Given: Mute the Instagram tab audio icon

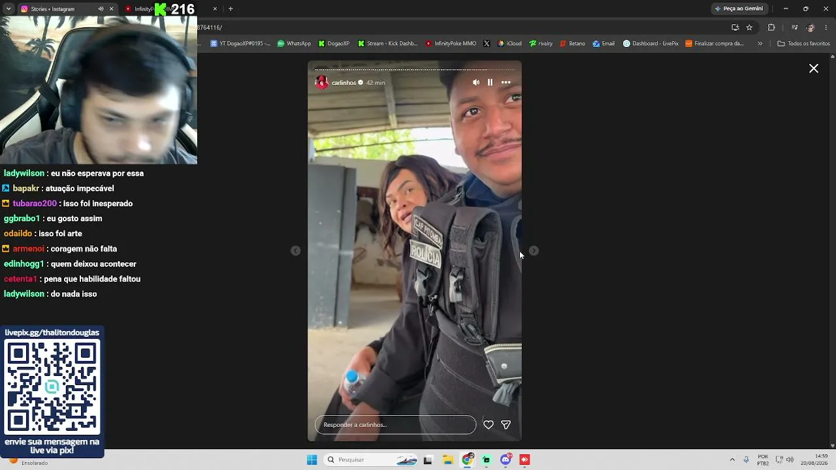Looking at the screenshot, I should point(101,9).
